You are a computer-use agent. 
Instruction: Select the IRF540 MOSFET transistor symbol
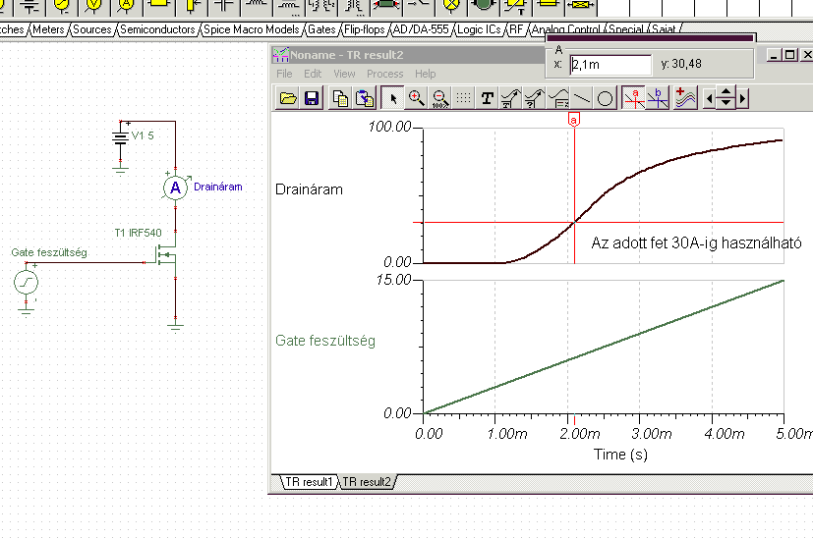[x=165, y=254]
